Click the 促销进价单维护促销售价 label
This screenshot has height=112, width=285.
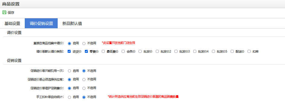pyautogui.click(x=47, y=88)
